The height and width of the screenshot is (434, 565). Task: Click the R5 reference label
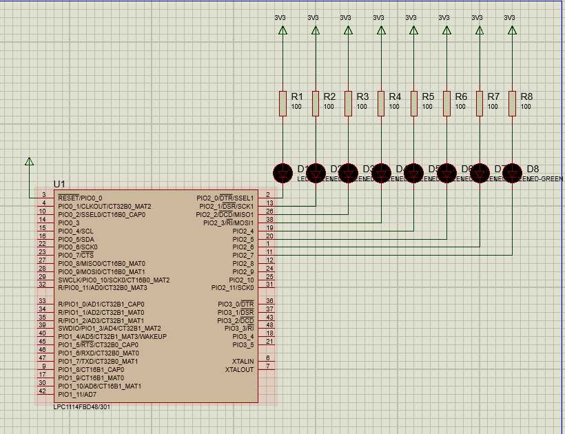[428, 96]
